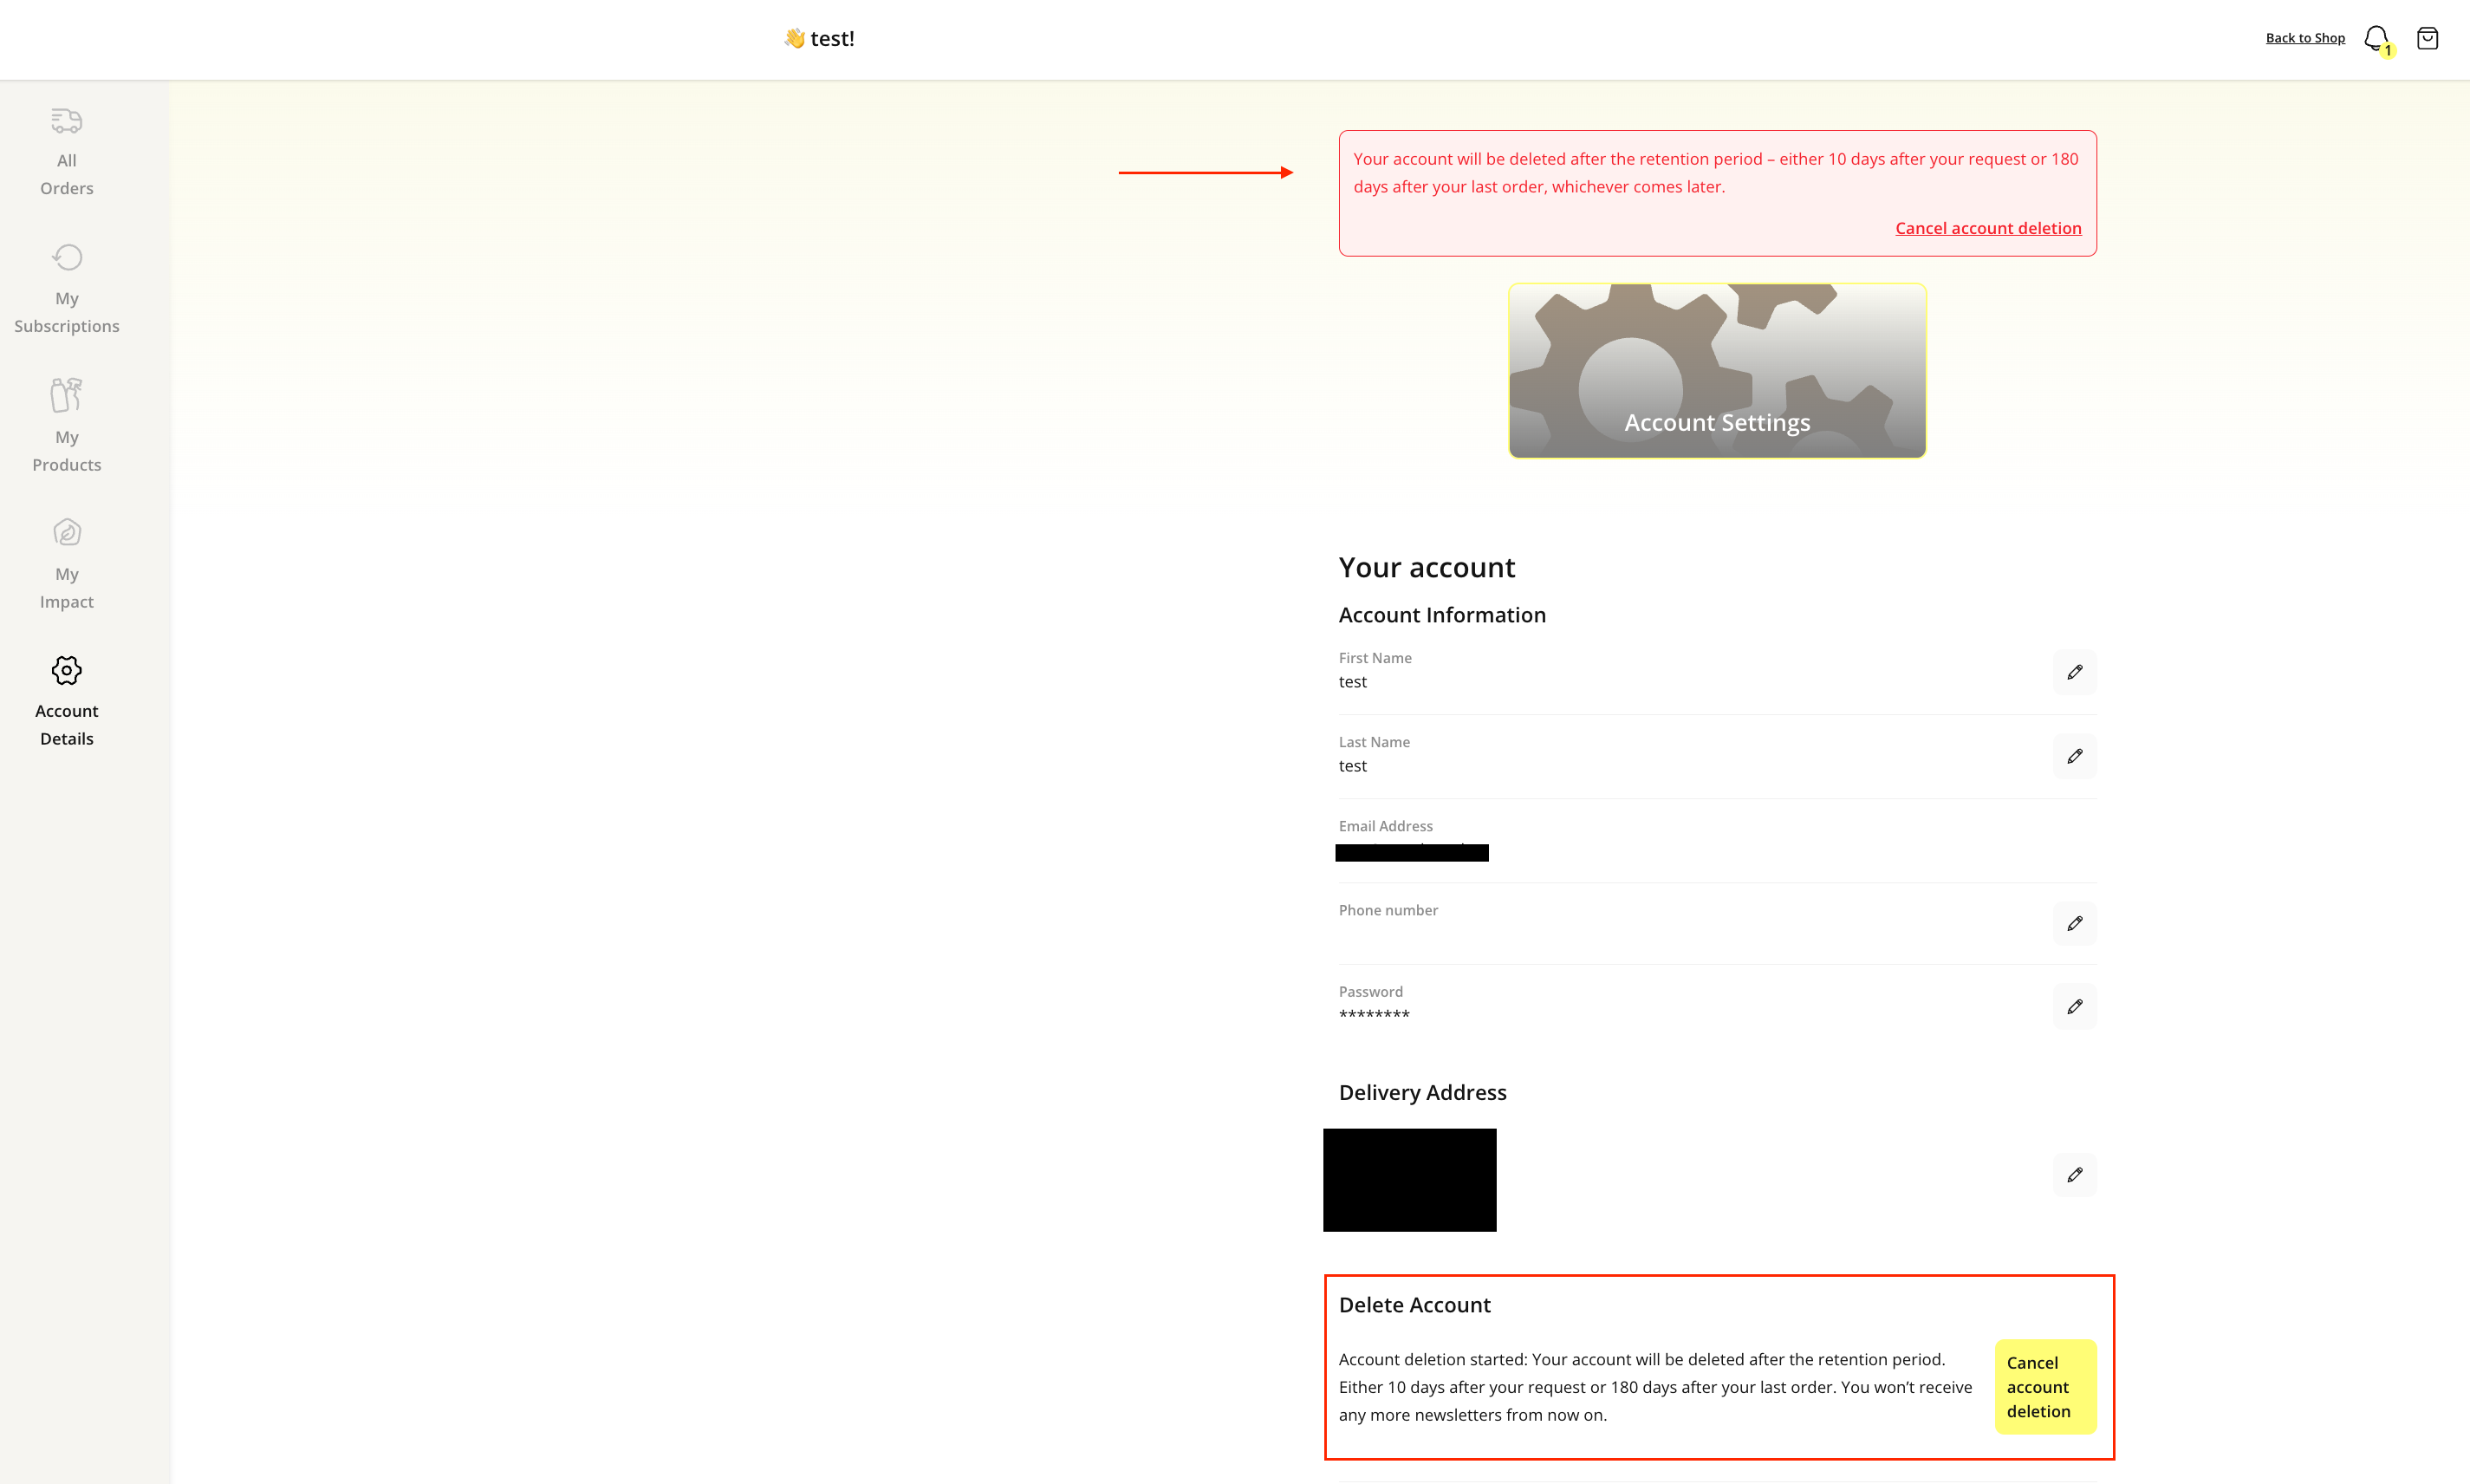Click the All Orders delivery truck icon

(66, 121)
